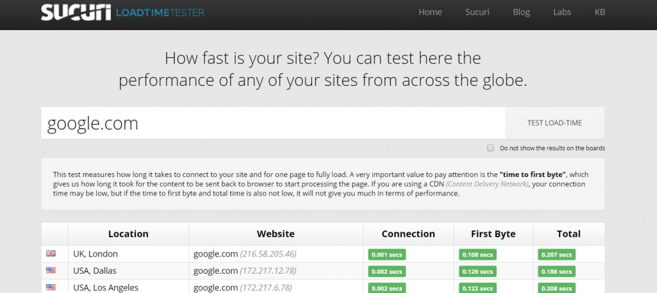Click the flag icon in Los Angeles row
The width and height of the screenshot is (657, 293).
coord(51,287)
